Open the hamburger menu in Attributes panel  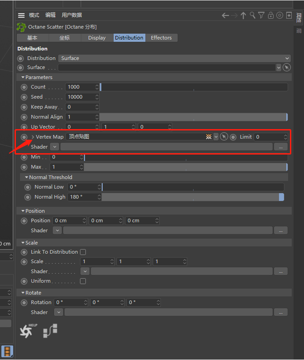(x=21, y=15)
